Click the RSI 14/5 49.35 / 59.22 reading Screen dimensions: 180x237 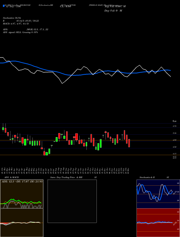tap(21, 21)
